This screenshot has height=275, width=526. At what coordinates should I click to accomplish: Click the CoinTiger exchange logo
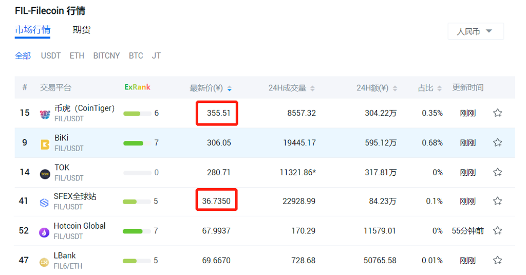(45, 115)
